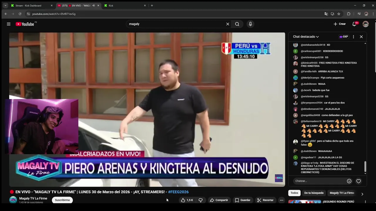Click the Recortar clip button
The image size is (376, 211).
(265, 200)
